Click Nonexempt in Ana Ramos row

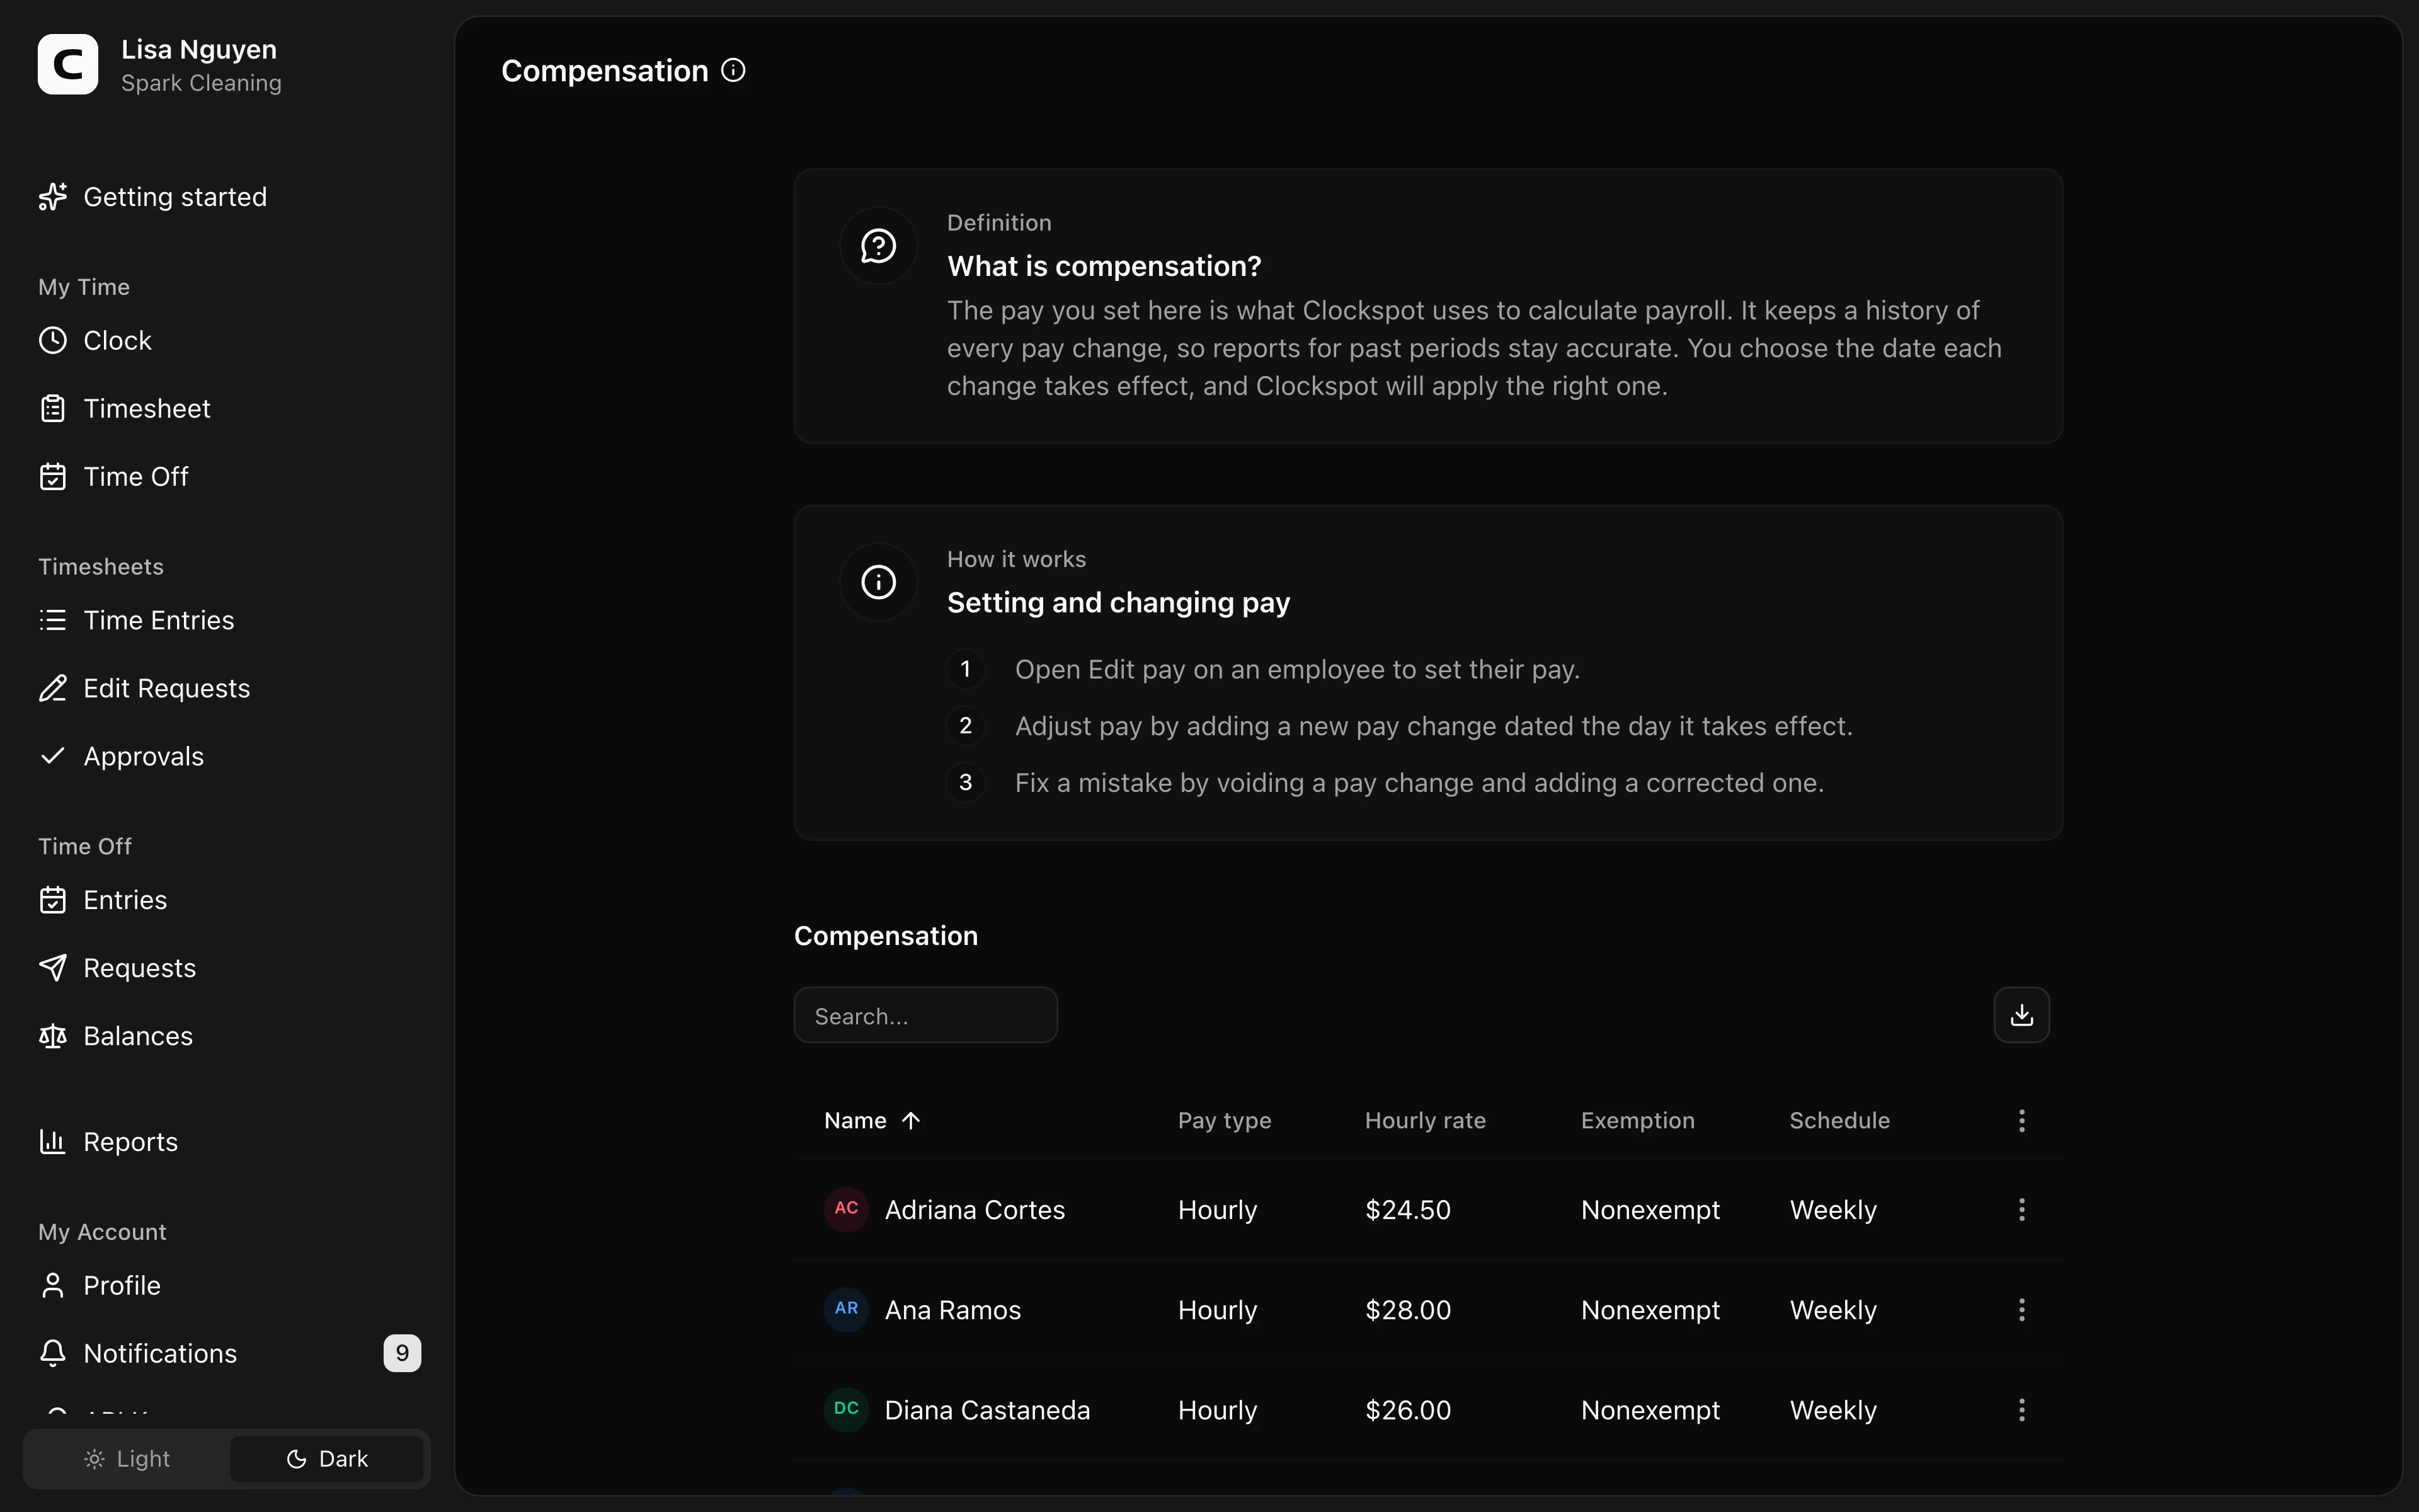[1650, 1310]
